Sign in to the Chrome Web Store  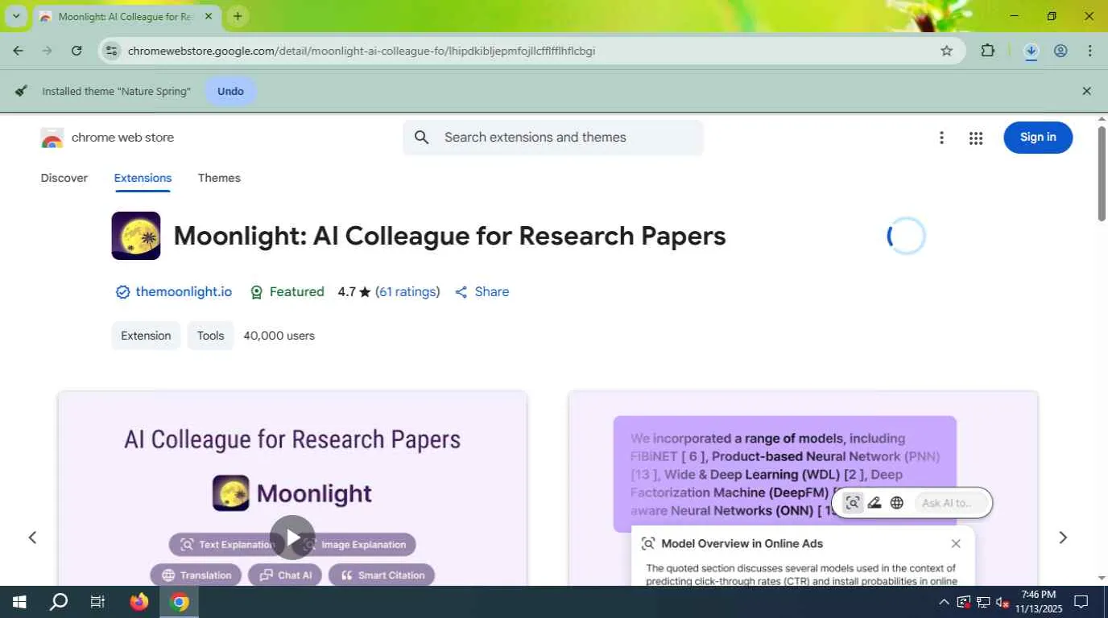click(x=1038, y=138)
